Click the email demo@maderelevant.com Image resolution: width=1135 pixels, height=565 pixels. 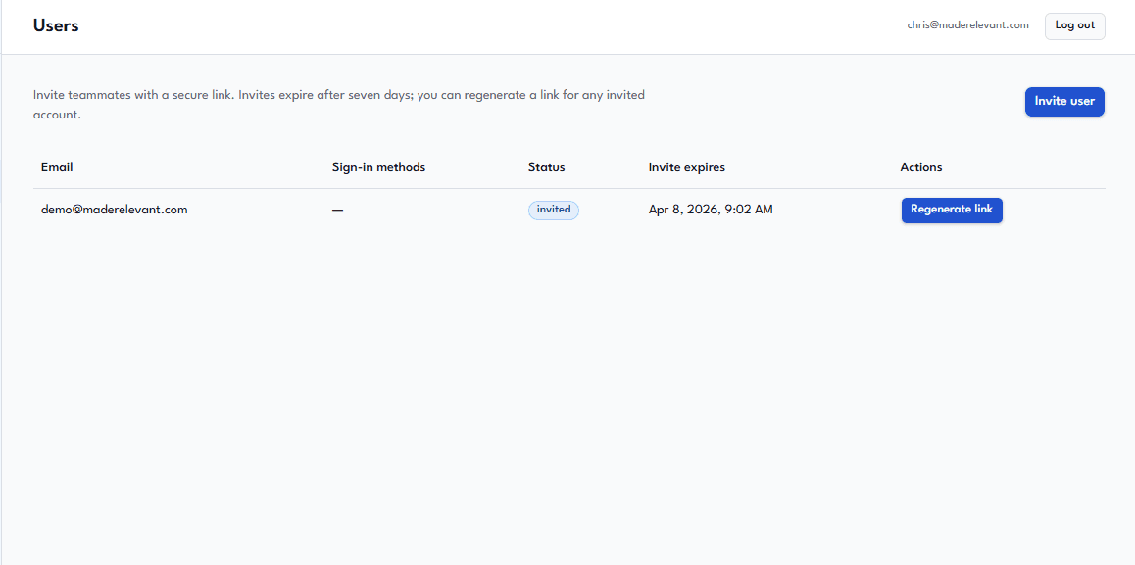click(114, 209)
